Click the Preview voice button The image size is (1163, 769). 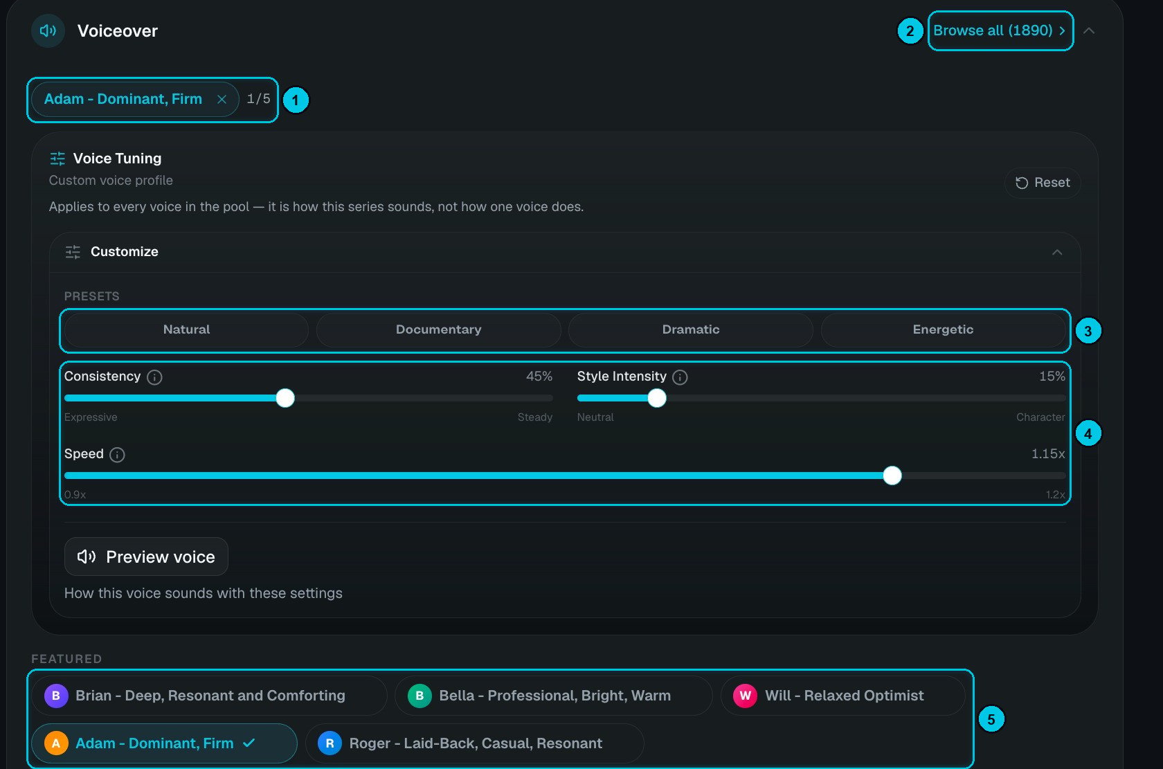point(146,557)
